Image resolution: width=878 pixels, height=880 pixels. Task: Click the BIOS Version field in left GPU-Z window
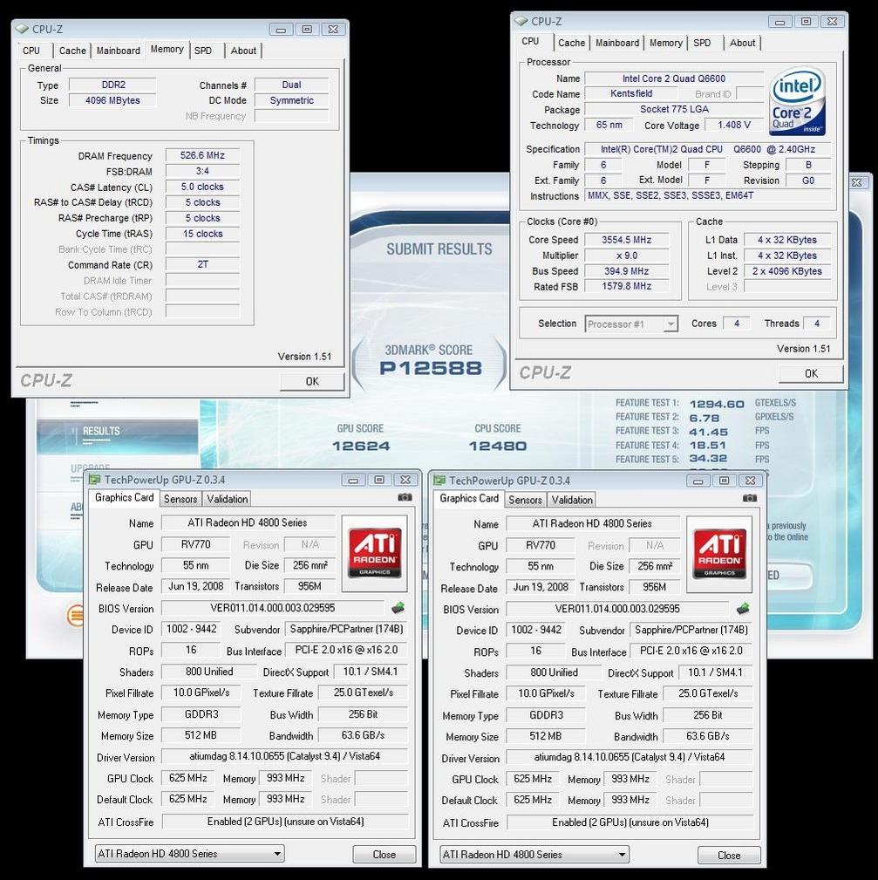pos(273,608)
